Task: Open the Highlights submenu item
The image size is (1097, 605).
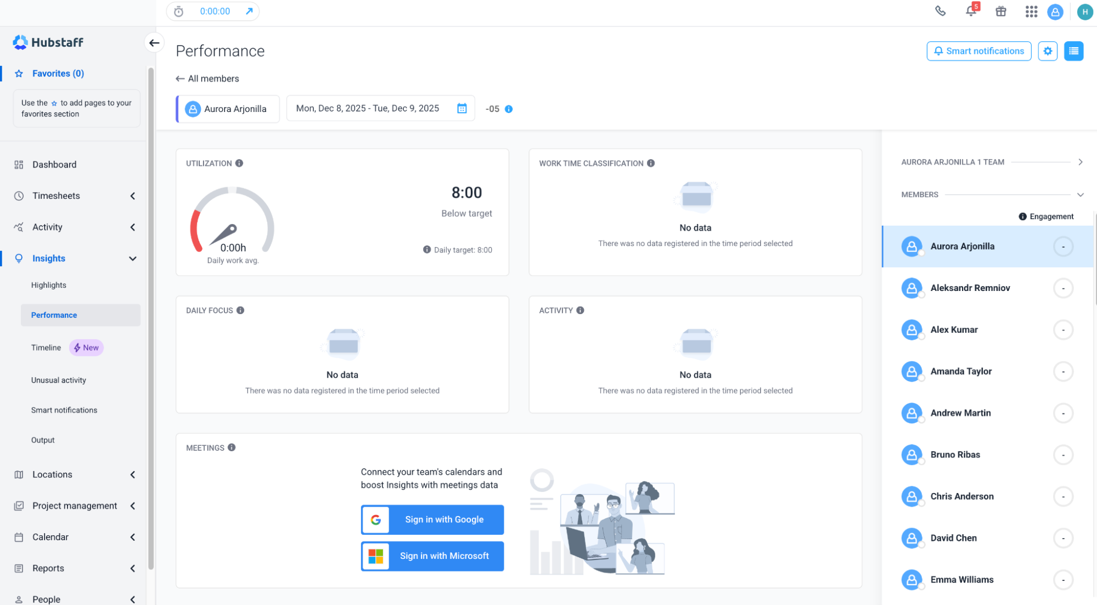Action: [x=48, y=285]
